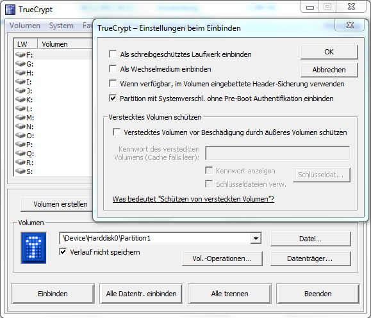
Task: Toggle 'Kennwort anzeigen' checkbox
Action: [x=209, y=171]
